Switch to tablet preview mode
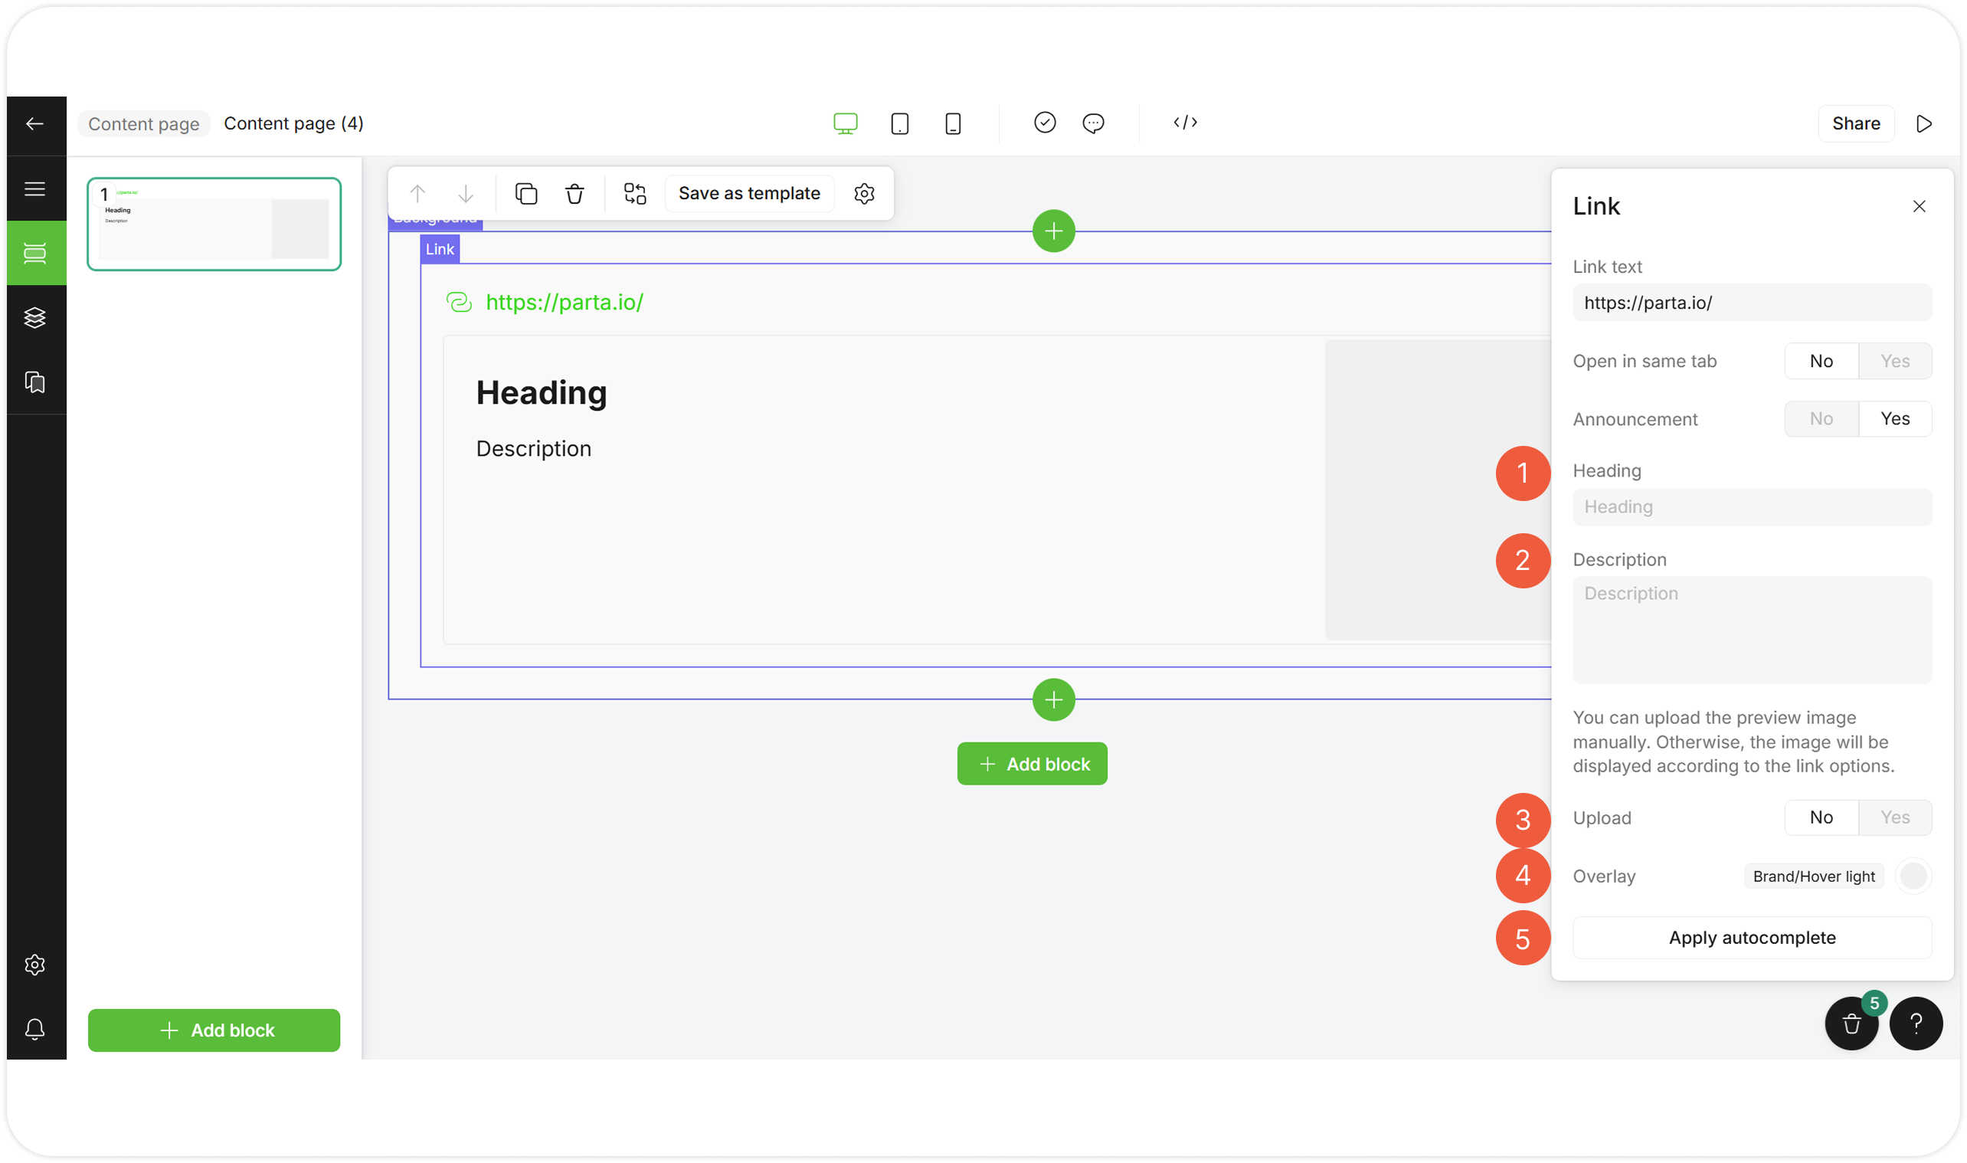Image resolution: width=1967 pixels, height=1163 pixels. [x=899, y=124]
